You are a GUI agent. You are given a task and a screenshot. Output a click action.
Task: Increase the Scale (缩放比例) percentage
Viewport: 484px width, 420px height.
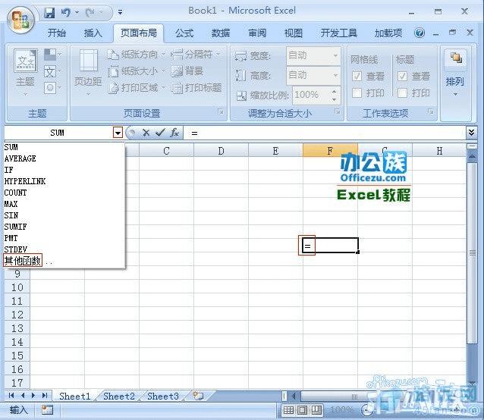click(x=334, y=91)
